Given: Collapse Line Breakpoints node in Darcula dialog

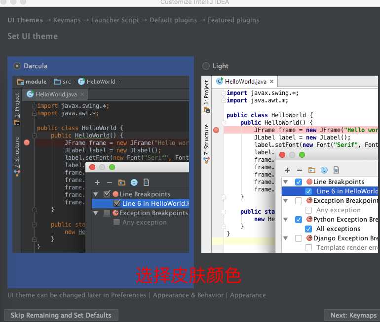Looking at the screenshot, I should [96, 194].
